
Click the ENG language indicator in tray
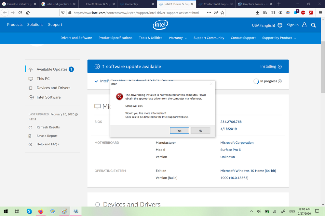pos(292,211)
